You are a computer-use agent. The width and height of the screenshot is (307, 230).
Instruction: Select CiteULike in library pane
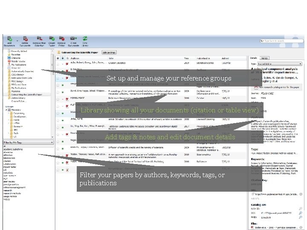[x=16, y=58]
